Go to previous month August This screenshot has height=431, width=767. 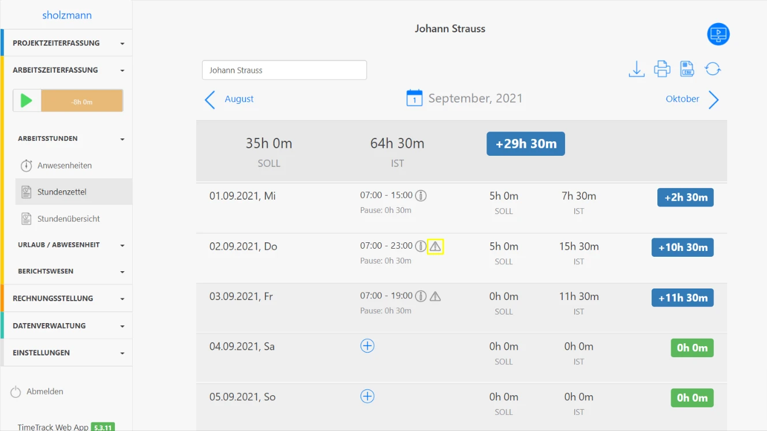point(230,99)
